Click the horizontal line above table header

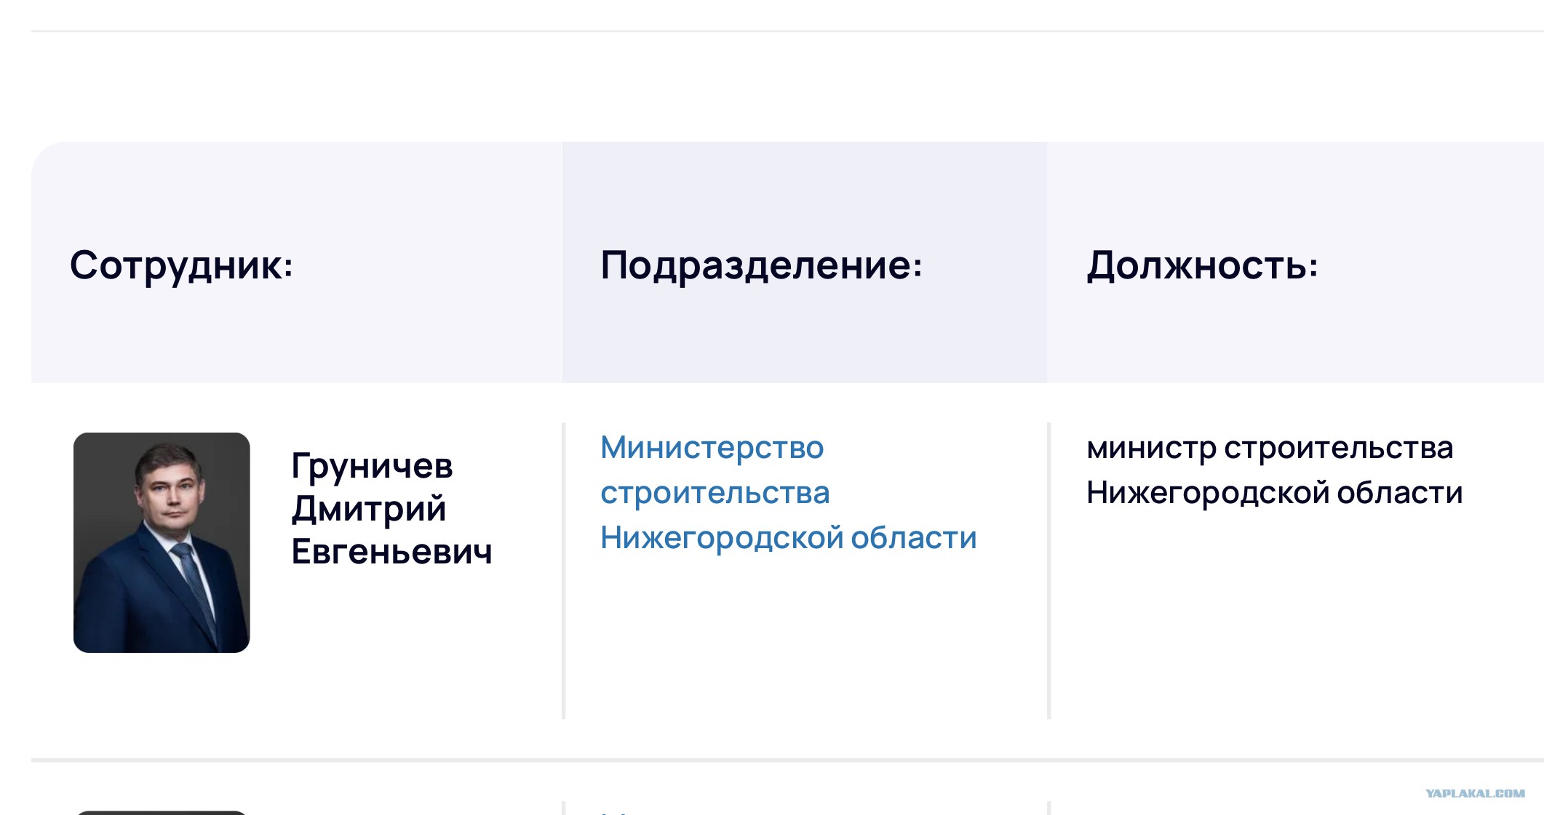click(x=787, y=31)
